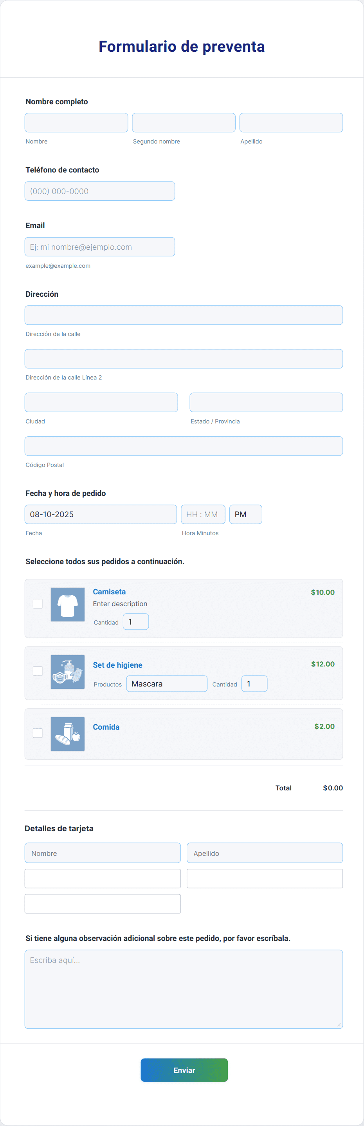Open the Camiseta product title link

click(109, 591)
